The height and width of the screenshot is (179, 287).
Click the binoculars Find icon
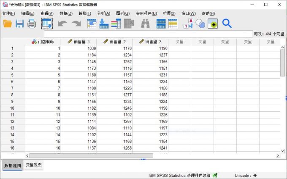(x=145, y=24)
